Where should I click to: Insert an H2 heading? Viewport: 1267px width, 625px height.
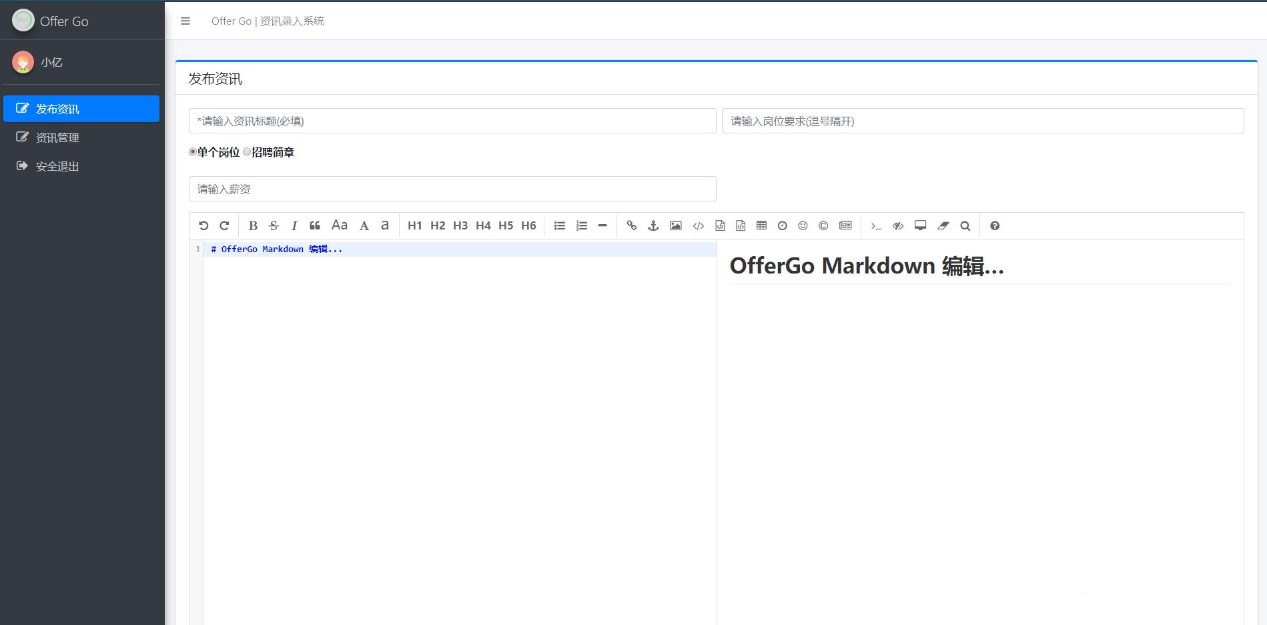pos(438,225)
